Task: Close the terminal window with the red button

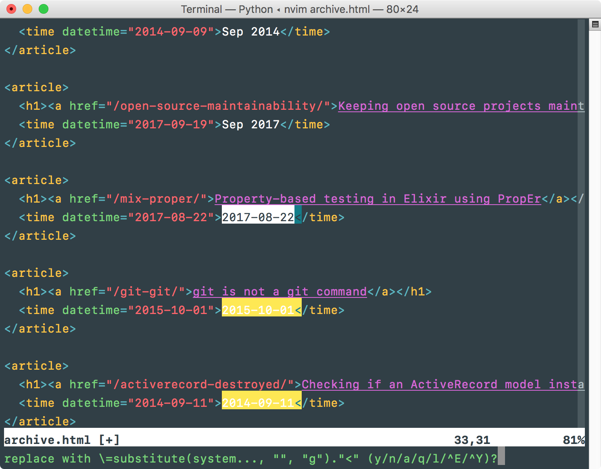Action: 11,9
